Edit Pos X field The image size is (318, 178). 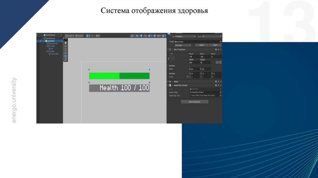click(194, 57)
